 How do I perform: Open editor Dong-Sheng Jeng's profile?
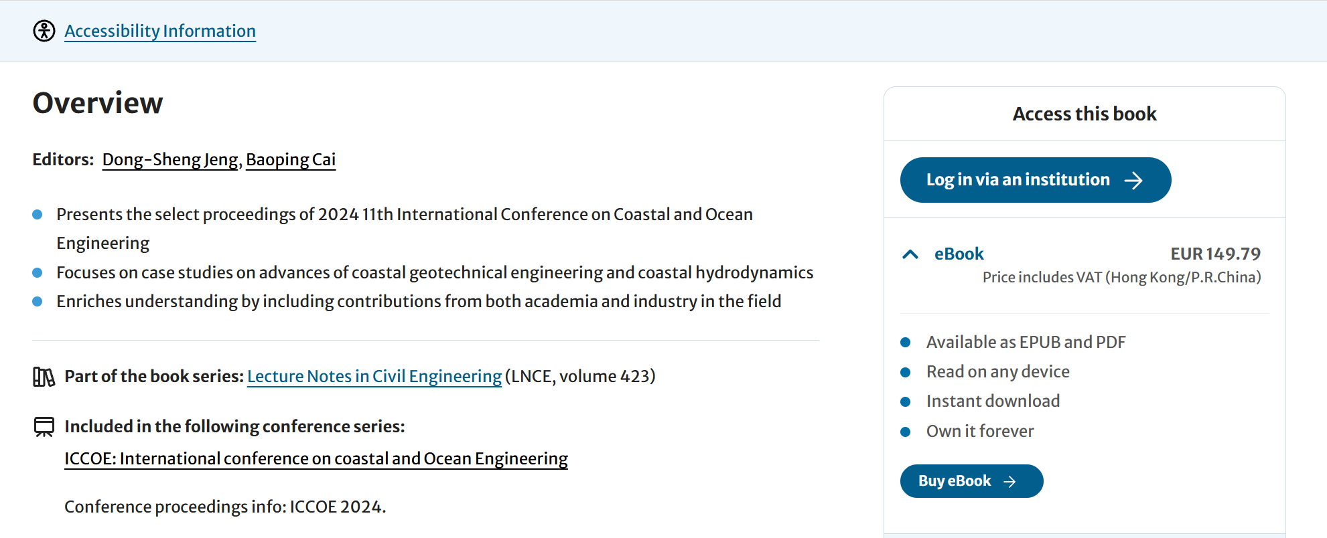pos(170,160)
